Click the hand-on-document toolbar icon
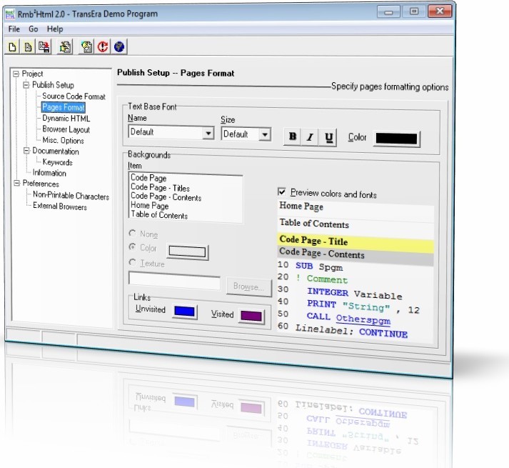509x468 pixels. tap(65, 47)
